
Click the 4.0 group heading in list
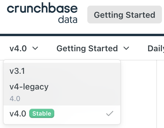15,99
